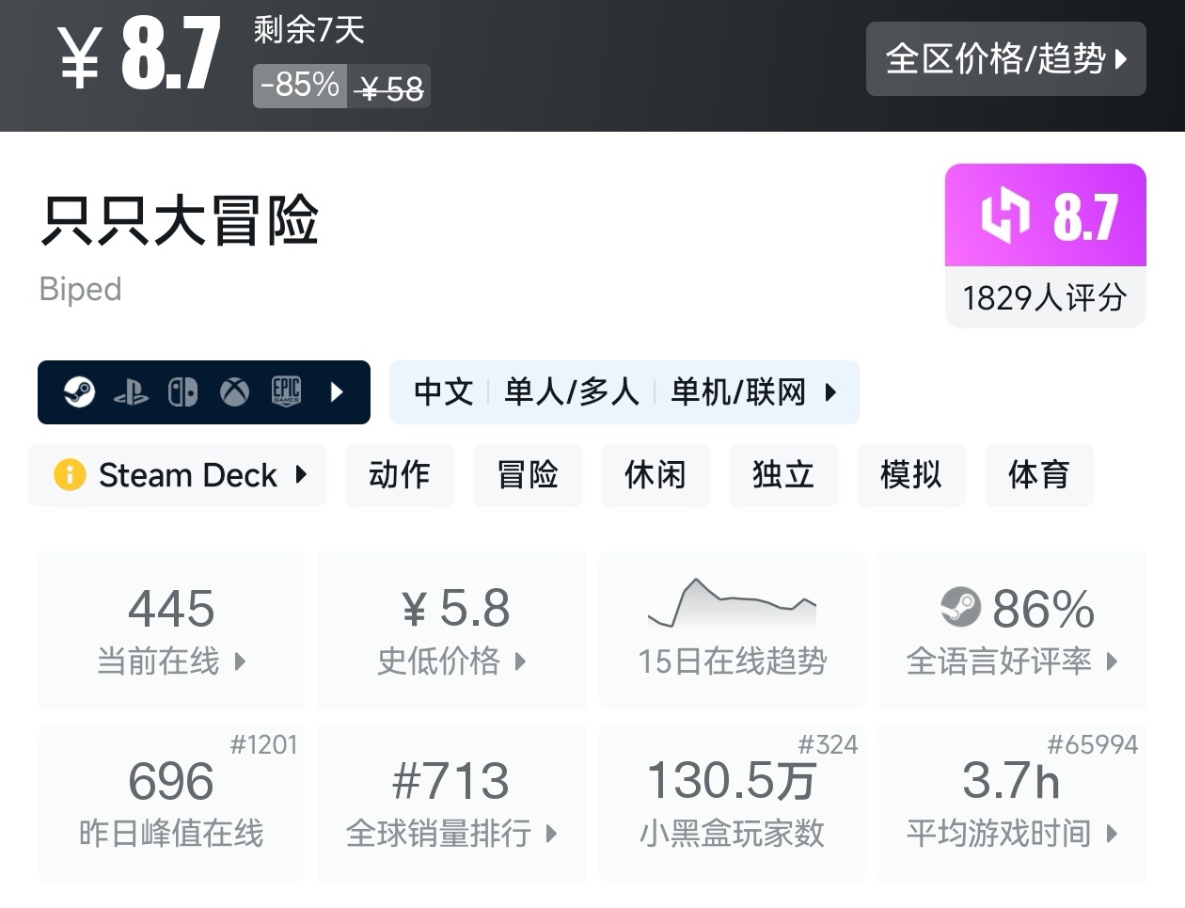Click the Steam platform icon

(79, 391)
